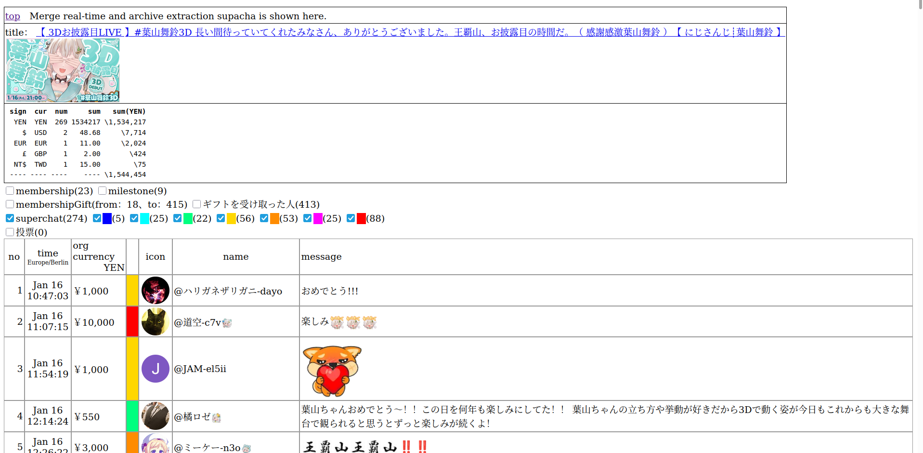Click the "Jan 16 11:07:15" time cell
The height and width of the screenshot is (453, 923).
(x=48, y=321)
